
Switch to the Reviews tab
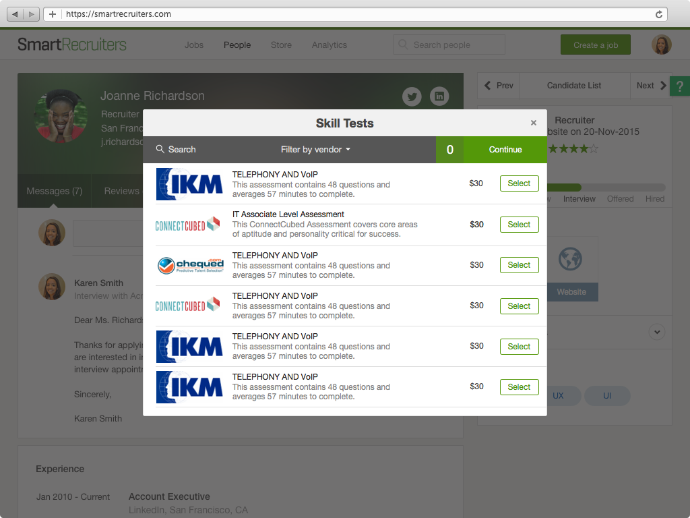[x=121, y=191]
